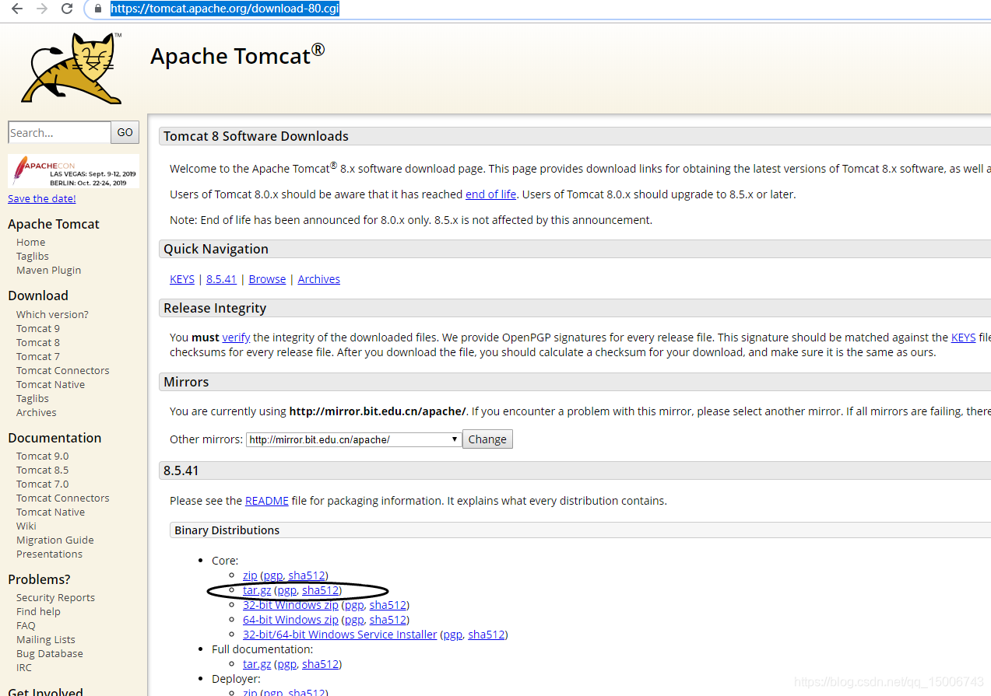Open Tomcat 7.0 documentation
991x696 pixels.
click(x=42, y=484)
